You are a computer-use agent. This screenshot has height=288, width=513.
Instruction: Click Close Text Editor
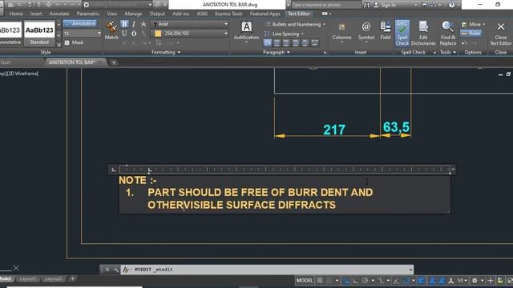coord(500,33)
